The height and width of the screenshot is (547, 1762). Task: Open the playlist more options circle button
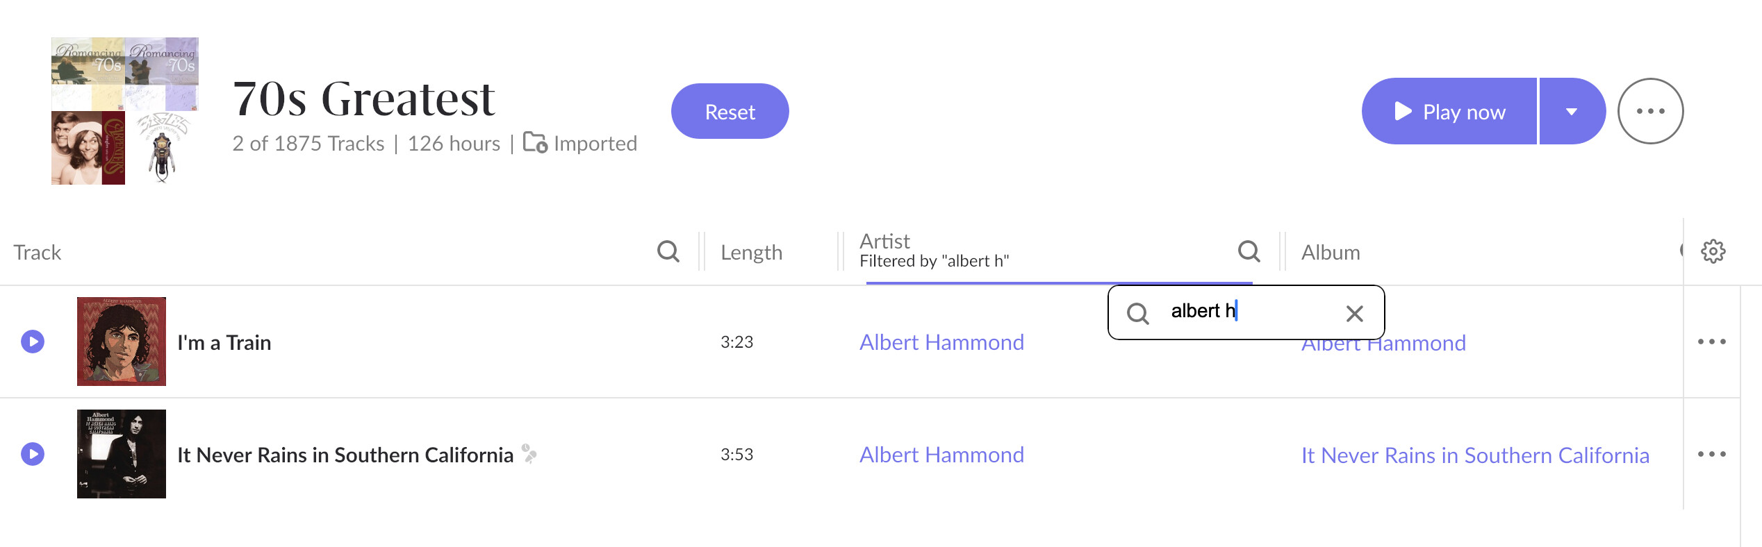(1650, 111)
